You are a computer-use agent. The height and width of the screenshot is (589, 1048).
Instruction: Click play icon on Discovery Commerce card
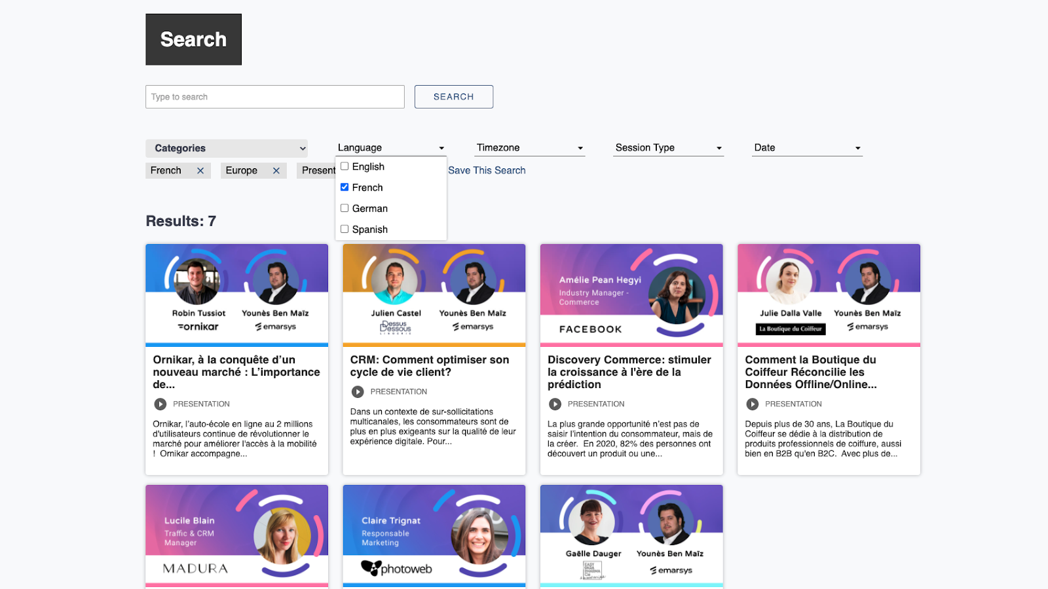[555, 404]
